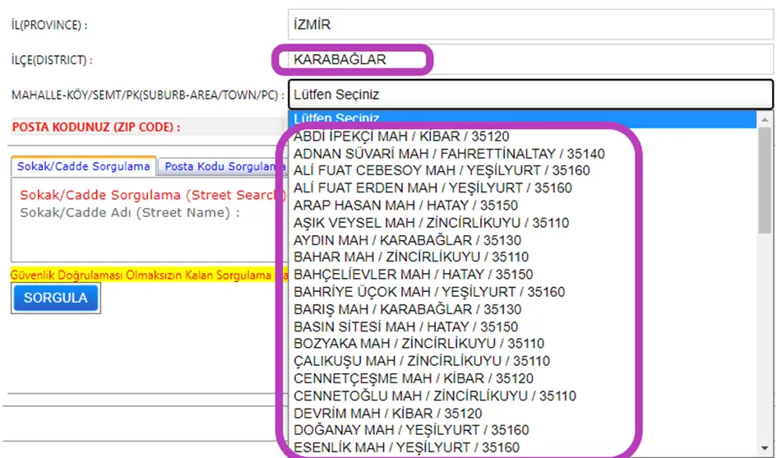Pick ÇALIKUŞU MAH / ZİNCİRLİKUYU option
The height and width of the screenshot is (458, 777).
[x=421, y=361]
